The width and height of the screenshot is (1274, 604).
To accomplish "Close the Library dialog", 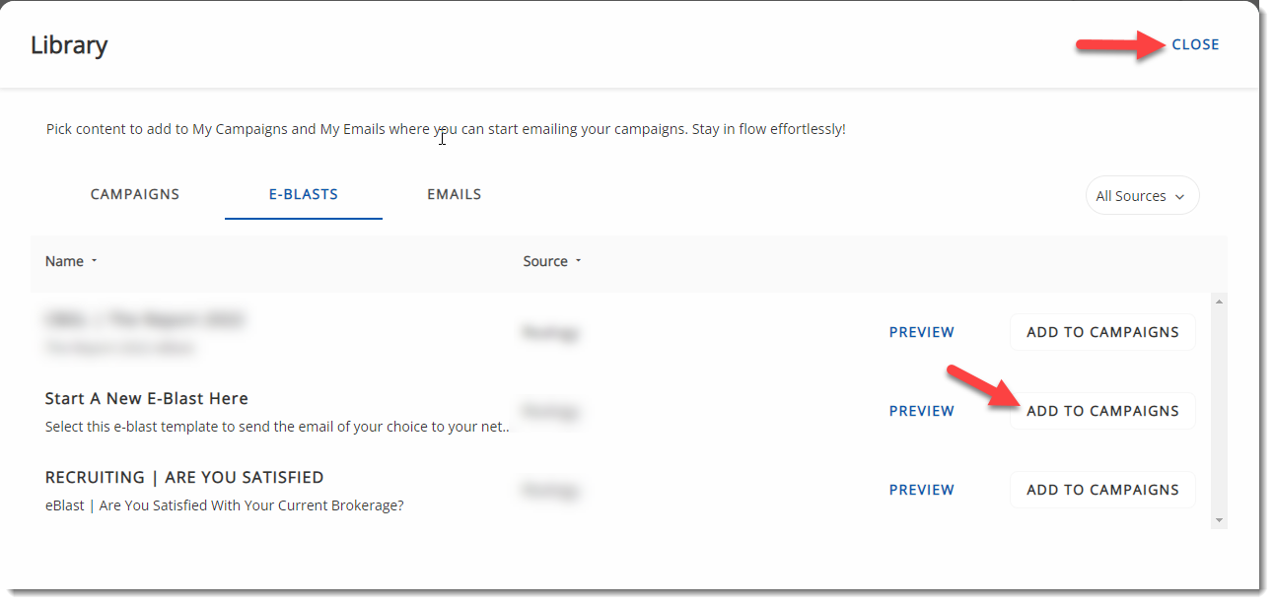I will [1195, 44].
